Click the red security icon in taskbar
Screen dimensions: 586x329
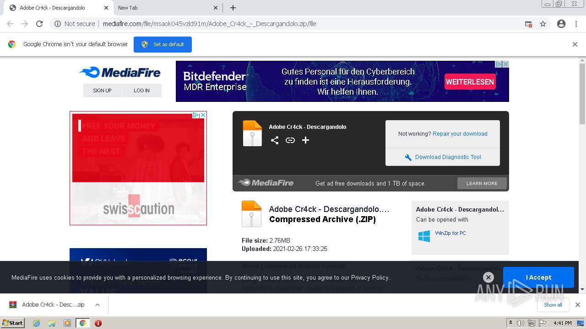point(98,323)
